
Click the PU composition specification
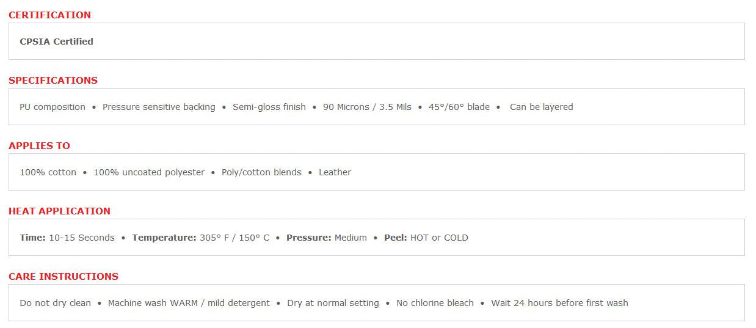(x=53, y=107)
